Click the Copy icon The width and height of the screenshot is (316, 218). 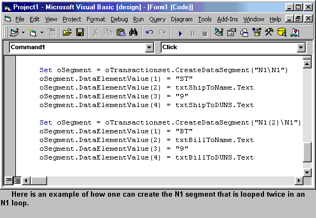[x=108, y=32]
